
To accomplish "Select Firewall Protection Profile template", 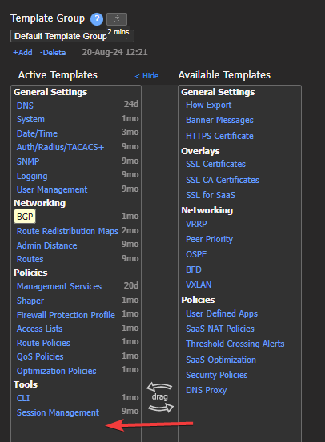I will click(66, 315).
